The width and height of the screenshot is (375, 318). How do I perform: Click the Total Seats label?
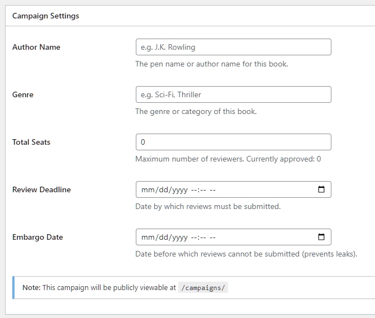[x=31, y=143]
